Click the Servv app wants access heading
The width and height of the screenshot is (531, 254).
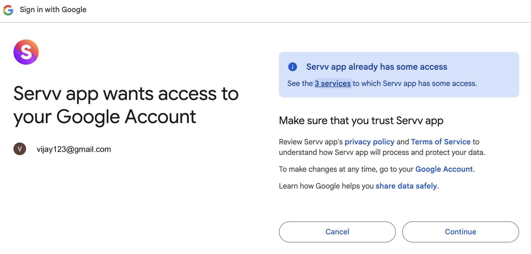(x=126, y=105)
